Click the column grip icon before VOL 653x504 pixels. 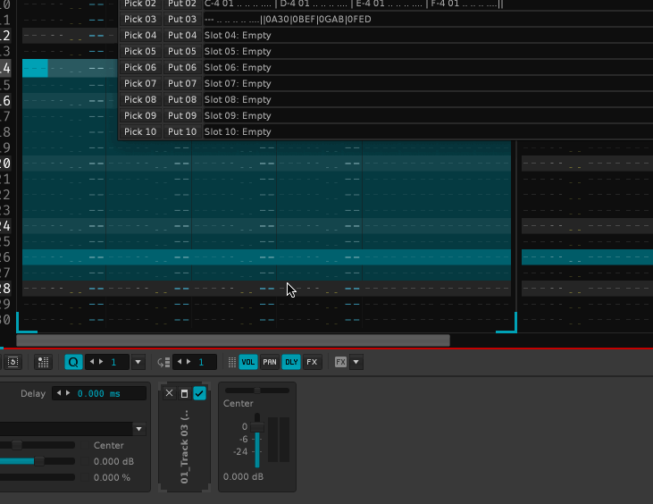tap(231, 362)
